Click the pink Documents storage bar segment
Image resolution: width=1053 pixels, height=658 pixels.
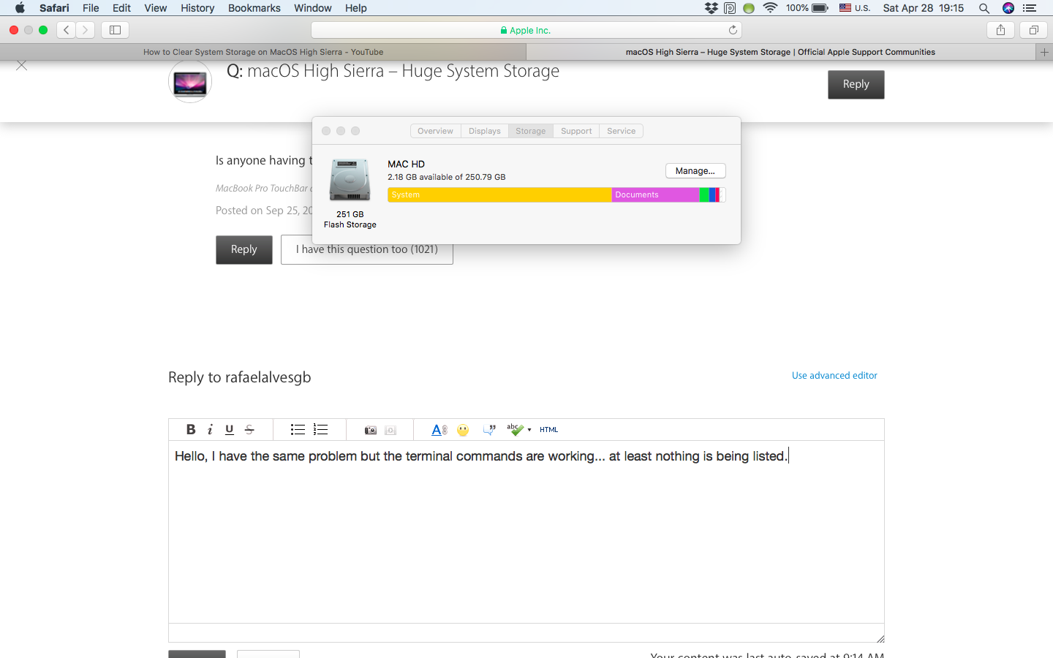tap(655, 194)
